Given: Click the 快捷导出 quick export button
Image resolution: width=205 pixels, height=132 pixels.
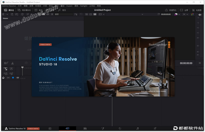Looking at the screenshot, I should (170, 10).
